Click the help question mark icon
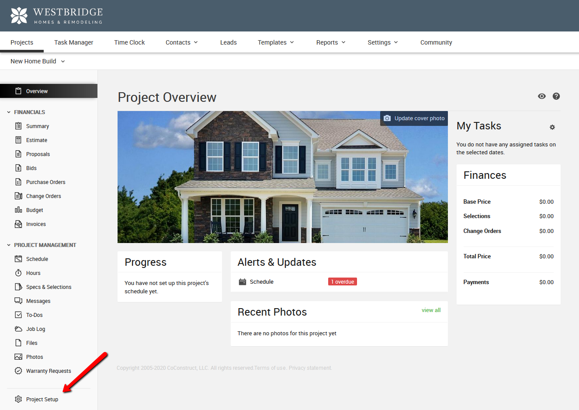This screenshot has width=579, height=410. [556, 96]
